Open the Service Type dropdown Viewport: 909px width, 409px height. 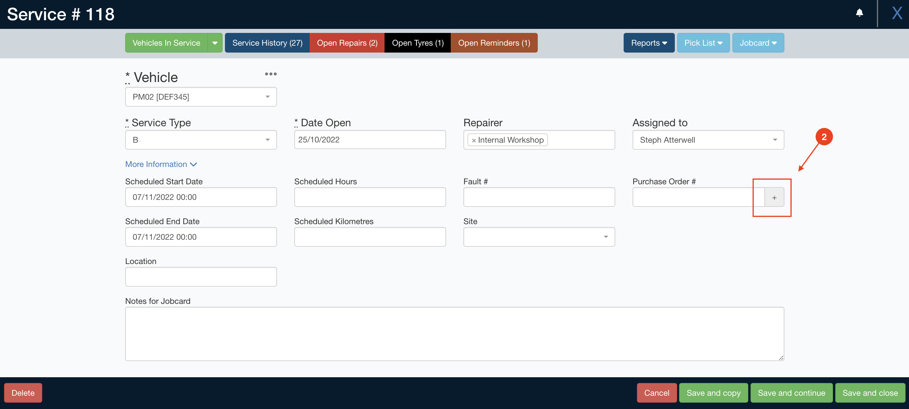tap(267, 140)
